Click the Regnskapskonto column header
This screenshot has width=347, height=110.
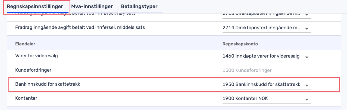[240, 44]
